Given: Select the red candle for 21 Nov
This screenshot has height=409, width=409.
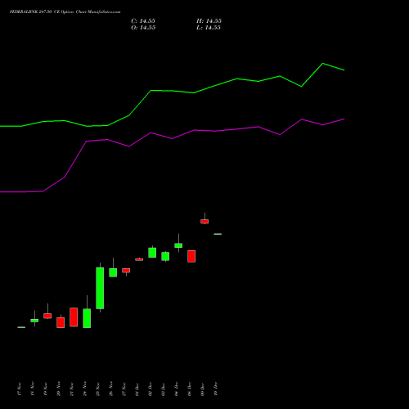Looking at the screenshot, I should 74,317.
